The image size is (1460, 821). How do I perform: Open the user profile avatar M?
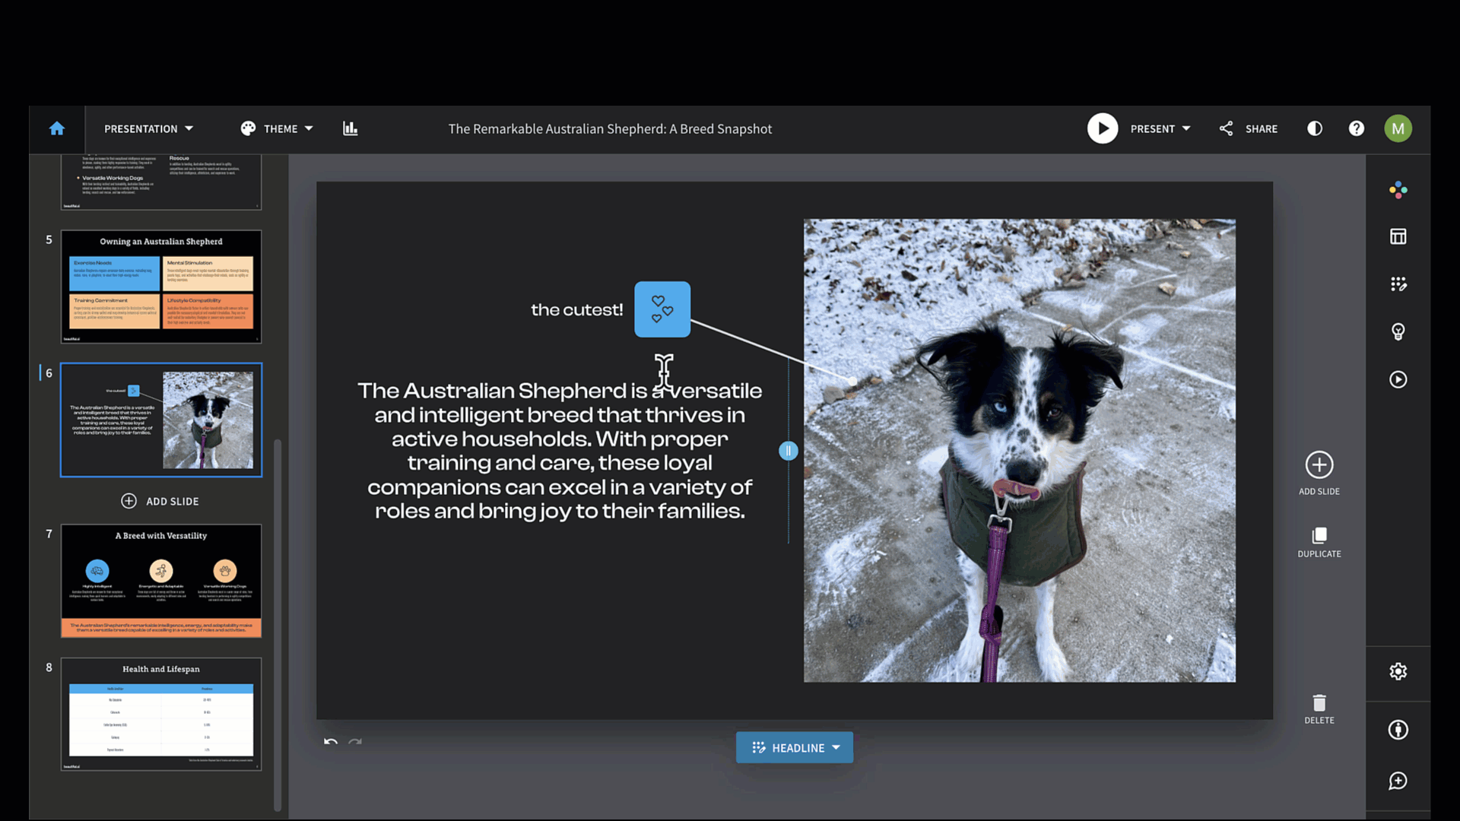pos(1398,128)
